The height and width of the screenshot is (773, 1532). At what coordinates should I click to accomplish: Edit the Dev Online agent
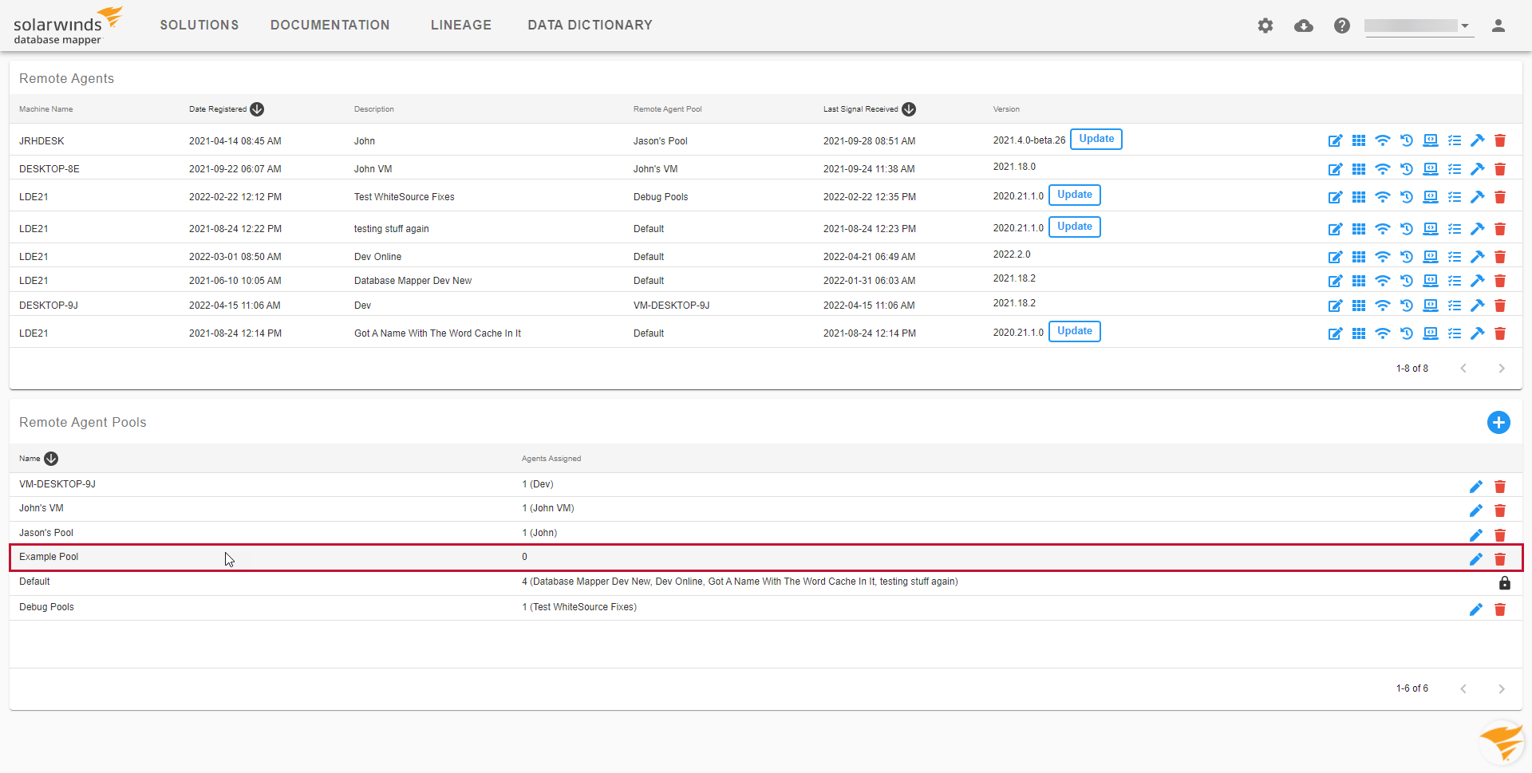(x=1335, y=257)
